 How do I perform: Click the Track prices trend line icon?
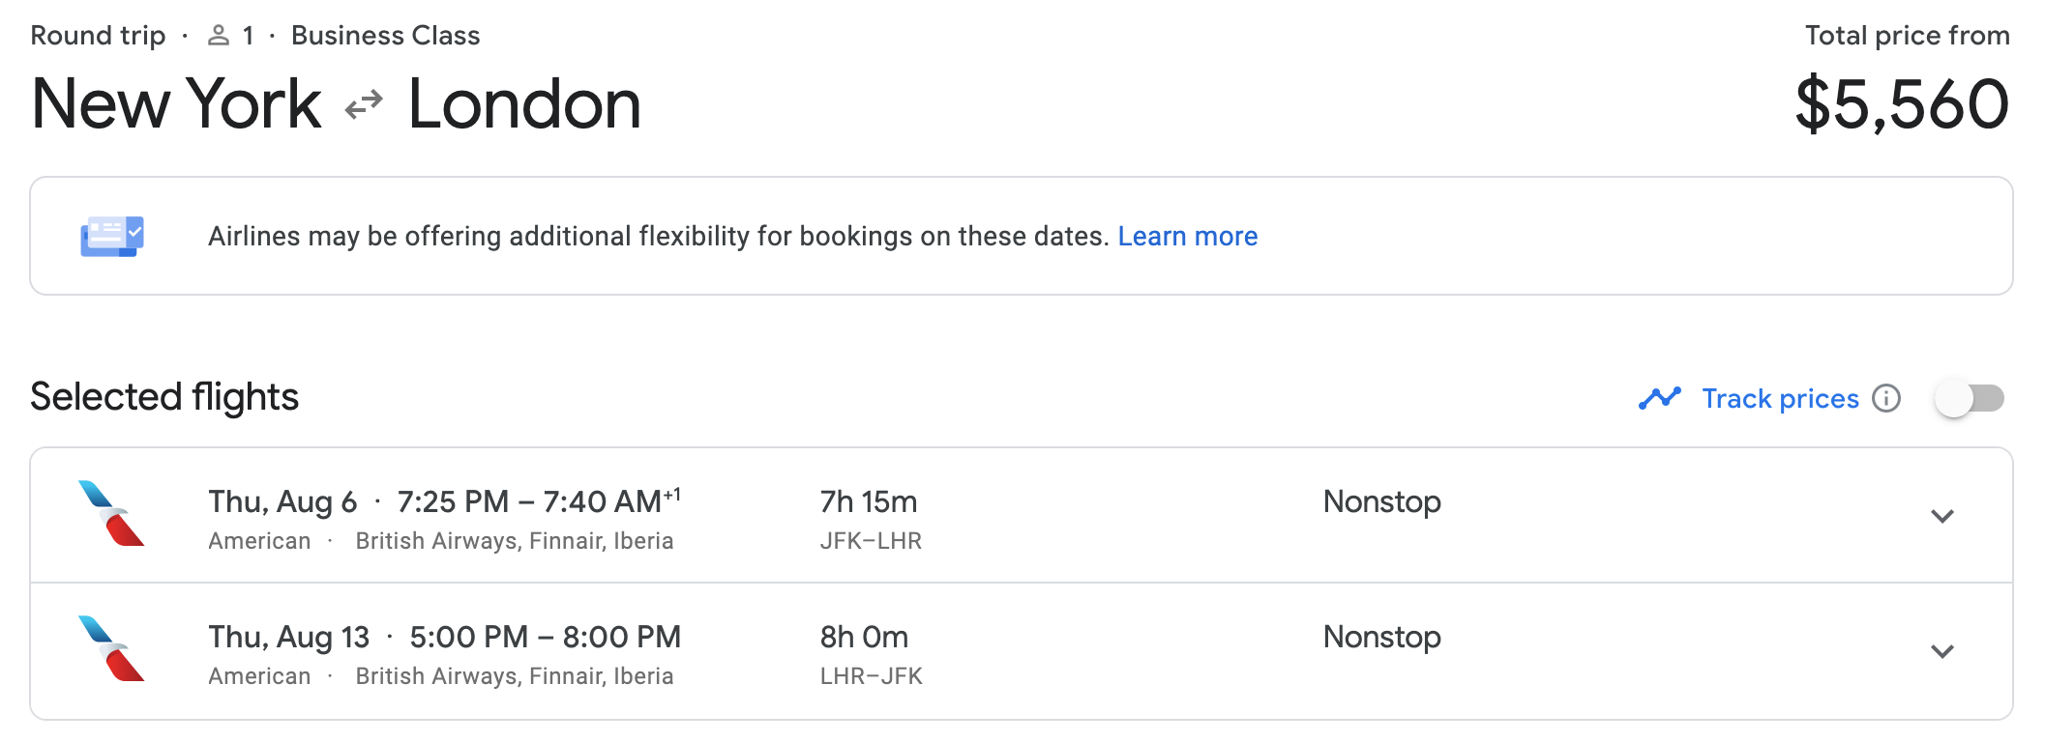1660,398
